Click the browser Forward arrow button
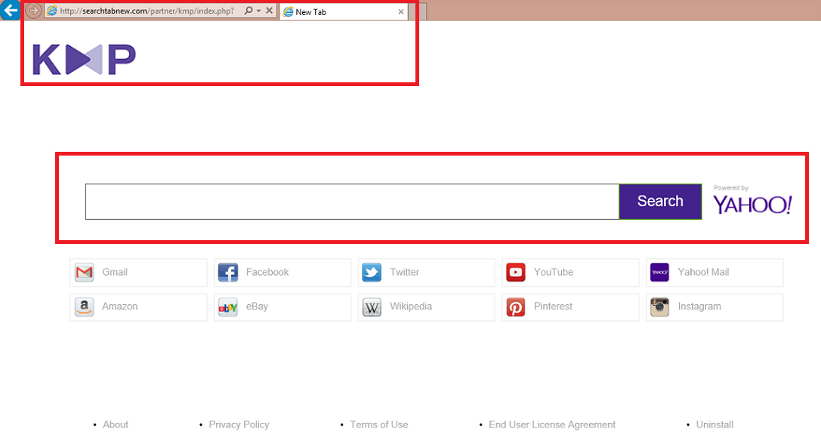The image size is (821, 435). (x=33, y=11)
